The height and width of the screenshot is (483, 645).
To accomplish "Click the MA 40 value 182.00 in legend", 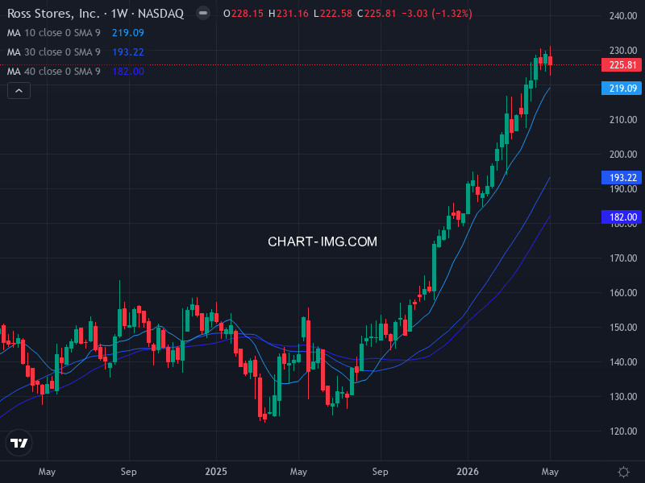I will click(128, 72).
